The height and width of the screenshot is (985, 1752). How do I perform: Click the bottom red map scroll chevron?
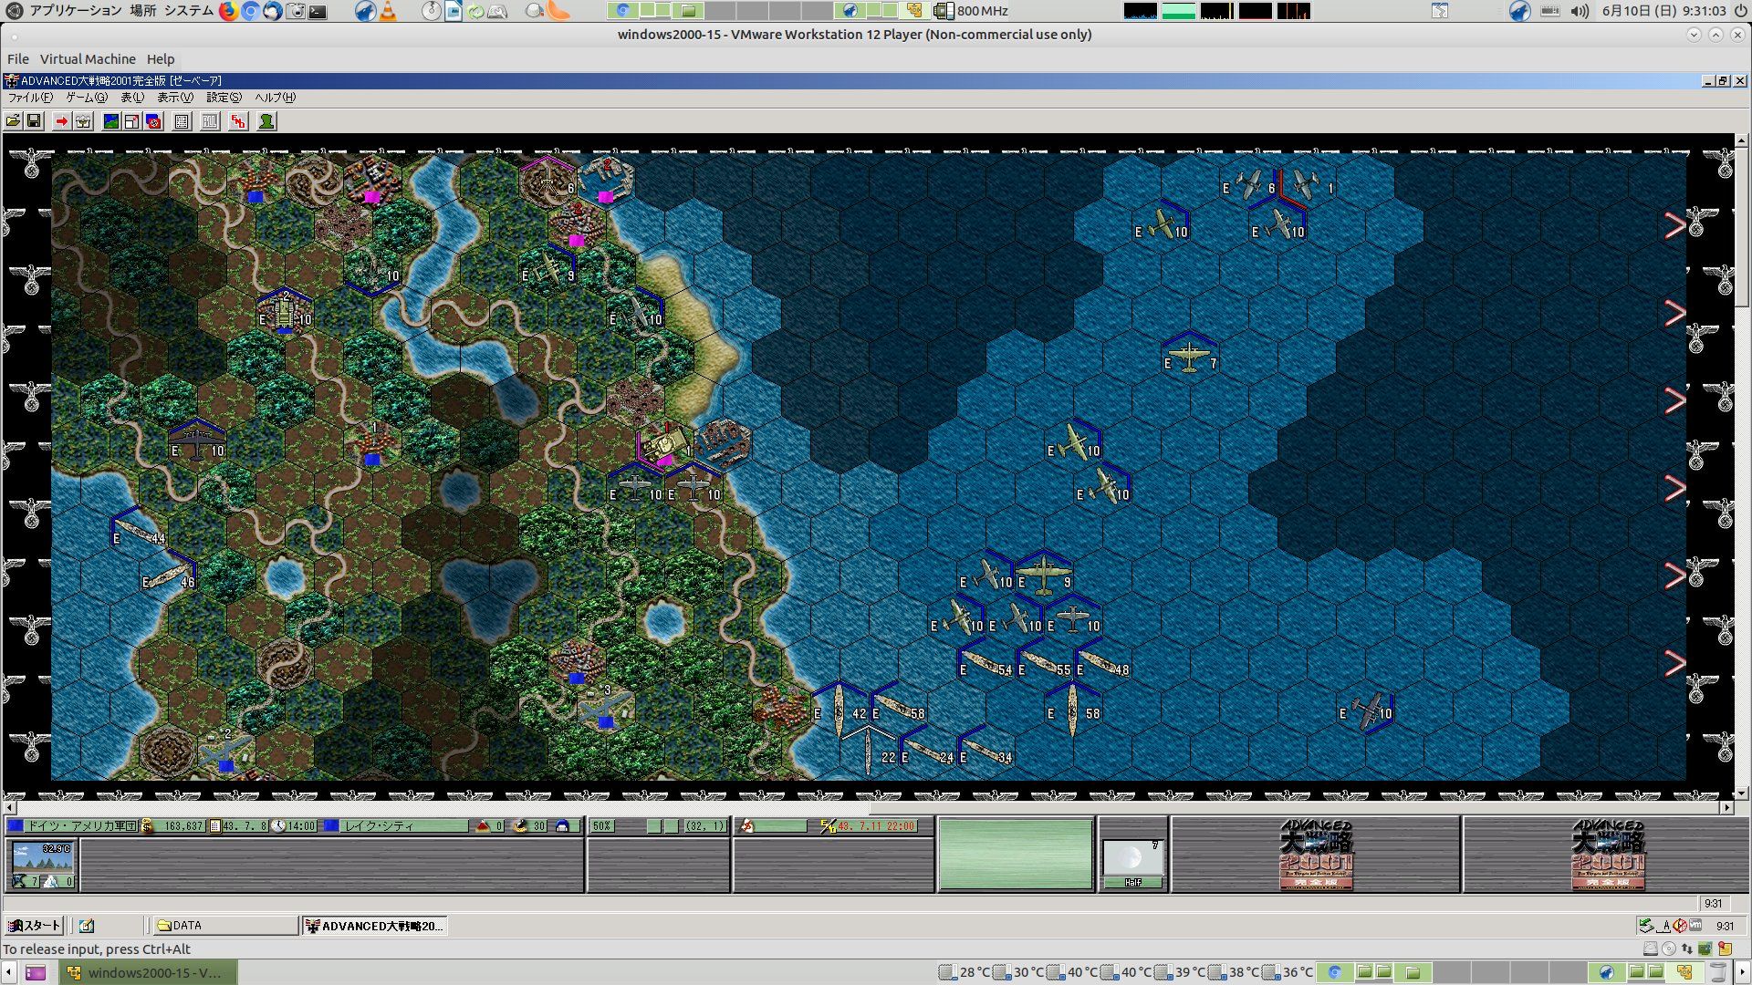point(1674,663)
